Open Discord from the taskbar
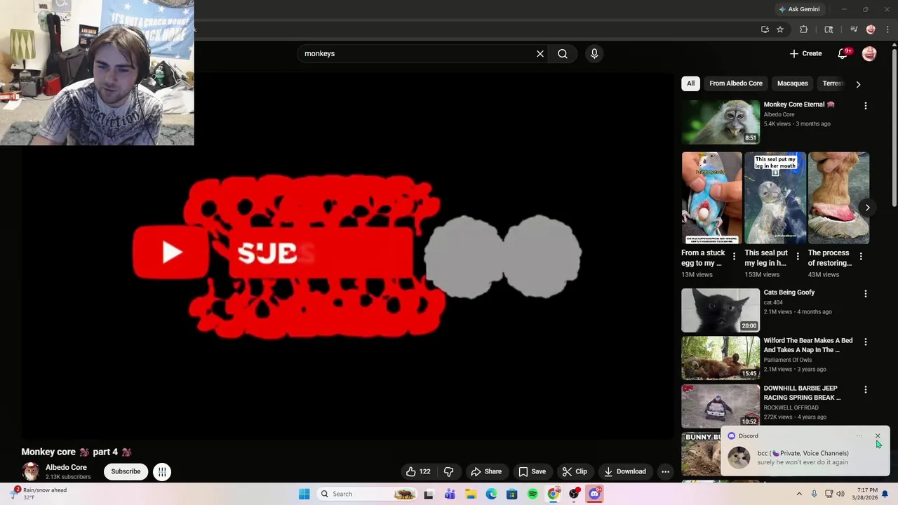 pyautogui.click(x=595, y=494)
